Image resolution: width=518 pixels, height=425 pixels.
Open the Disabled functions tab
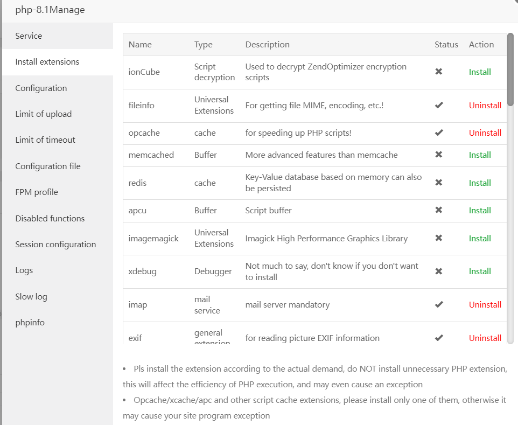coord(50,218)
